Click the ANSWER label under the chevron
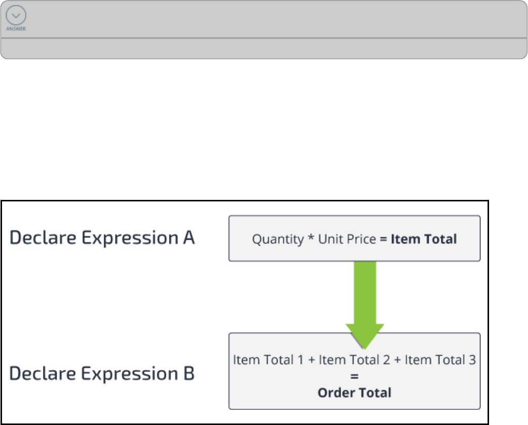 pyautogui.click(x=16, y=29)
